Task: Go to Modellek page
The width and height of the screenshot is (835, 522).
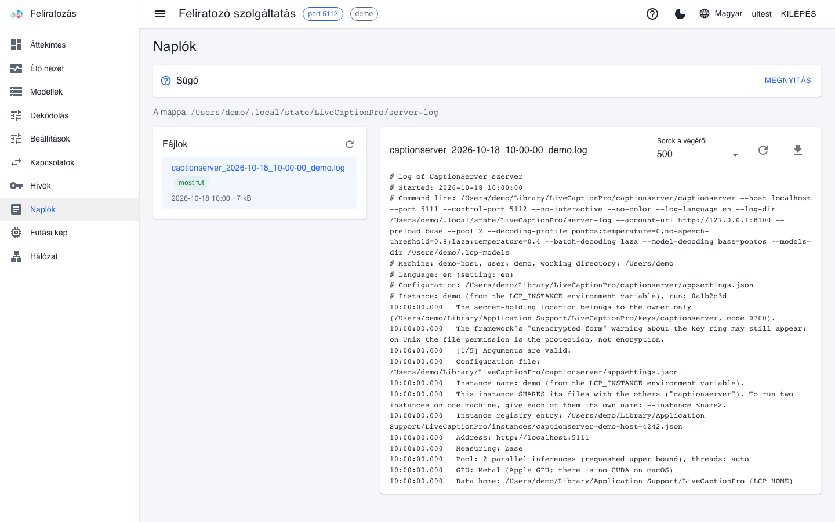Action: pyautogui.click(x=70, y=92)
